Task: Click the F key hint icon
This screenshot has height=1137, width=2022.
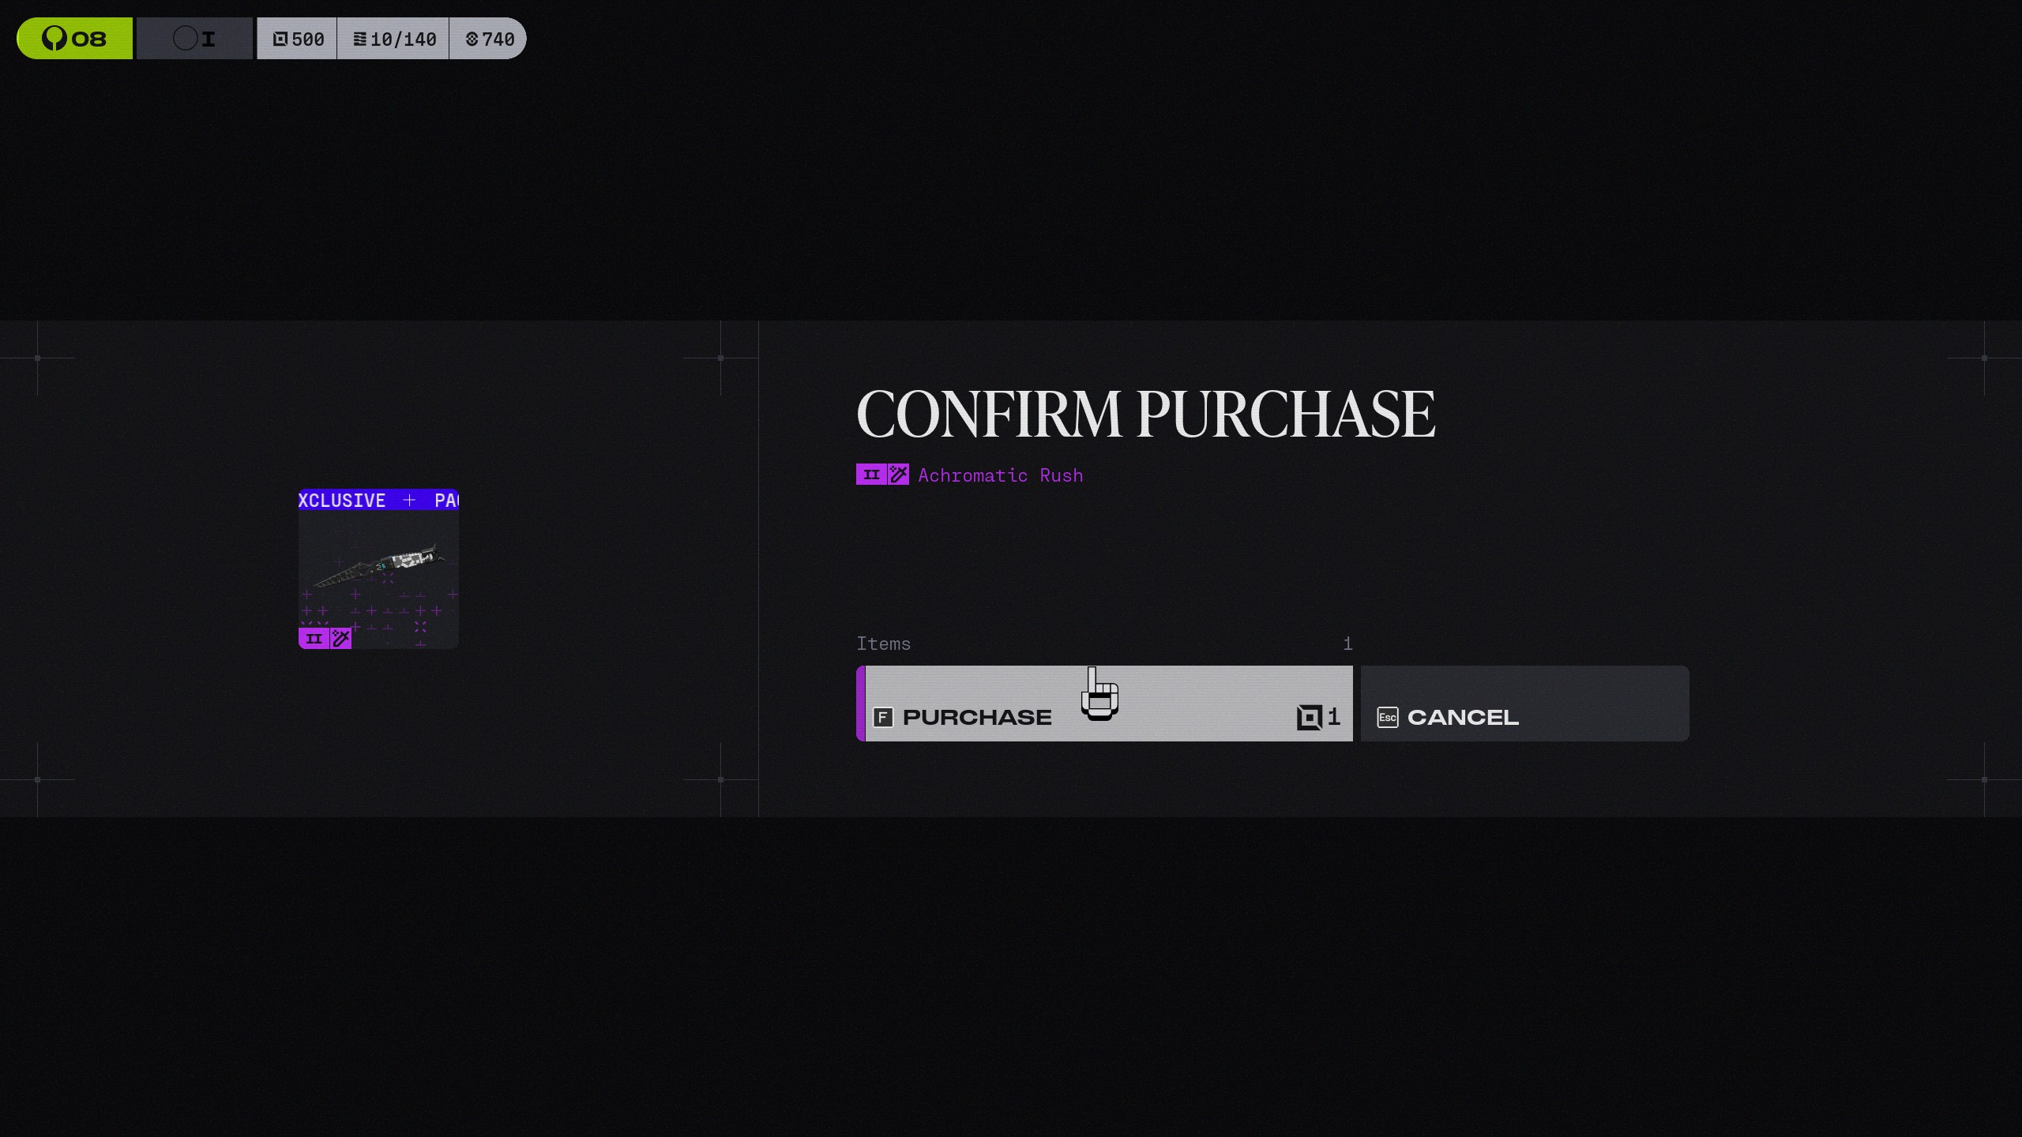Action: (x=883, y=718)
